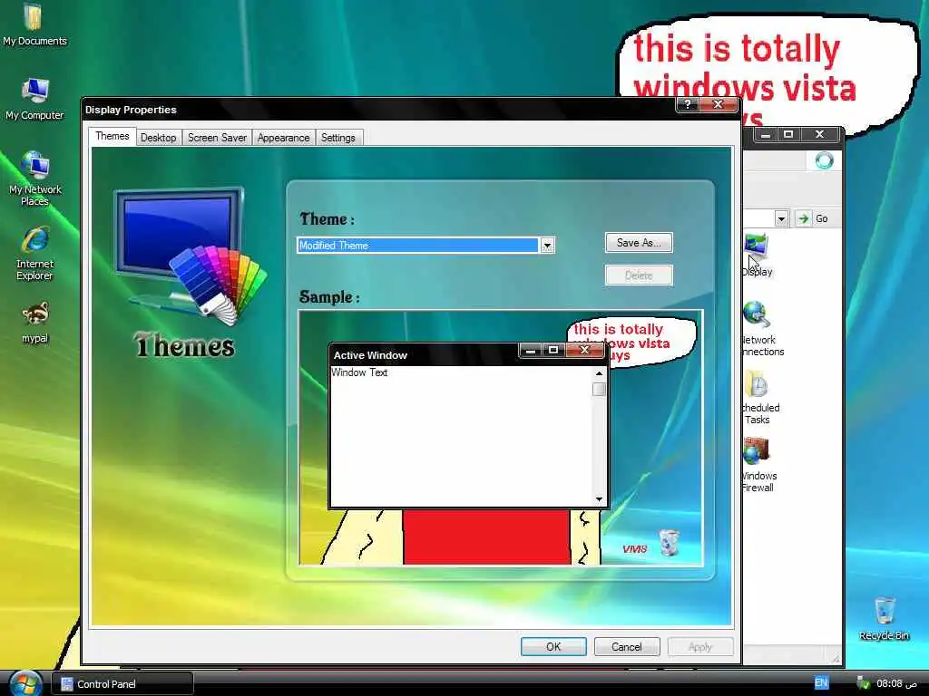Viewport: 929px width, 696px height.
Task: Launch the mypal desktop shortcut
Action: coord(35,324)
